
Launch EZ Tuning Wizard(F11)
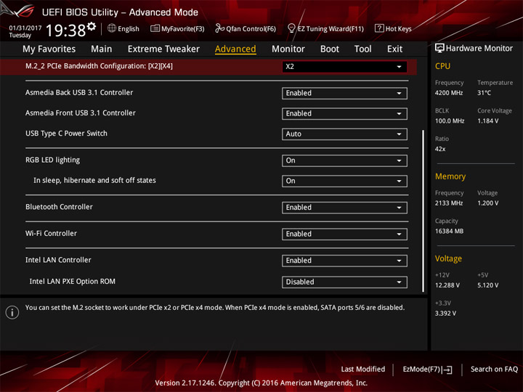[325, 28]
